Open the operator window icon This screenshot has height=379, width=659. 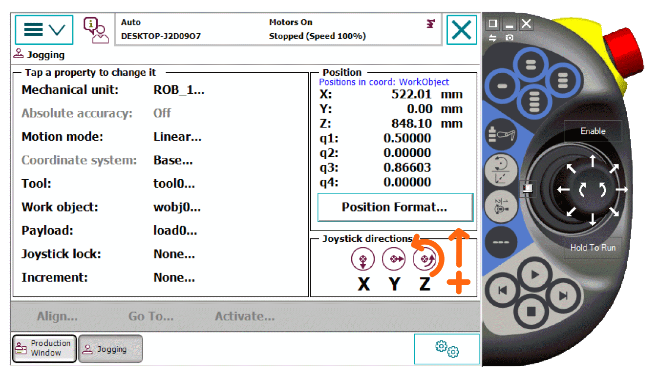(95, 30)
